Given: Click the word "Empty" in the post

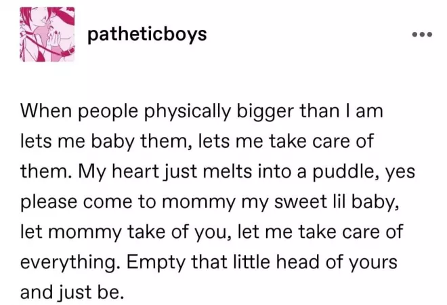Looking at the screenshot, I should coord(154,263).
